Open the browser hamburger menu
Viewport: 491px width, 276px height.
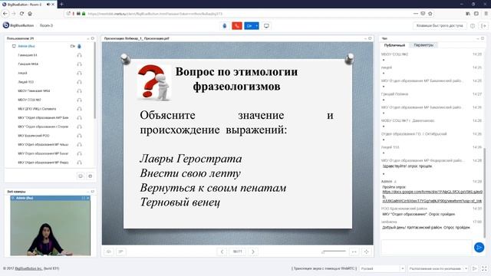[x=486, y=14]
